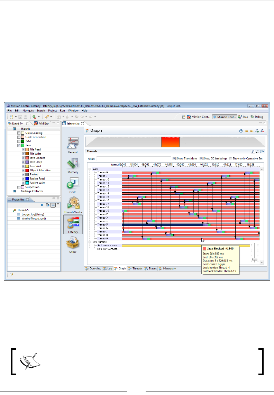Open the Window menu
Image resolution: width=274 pixels, height=395 pixels.
pos(73,111)
